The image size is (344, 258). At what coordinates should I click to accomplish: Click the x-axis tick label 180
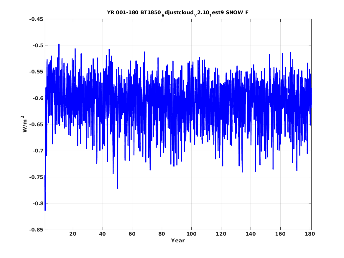(x=310, y=234)
